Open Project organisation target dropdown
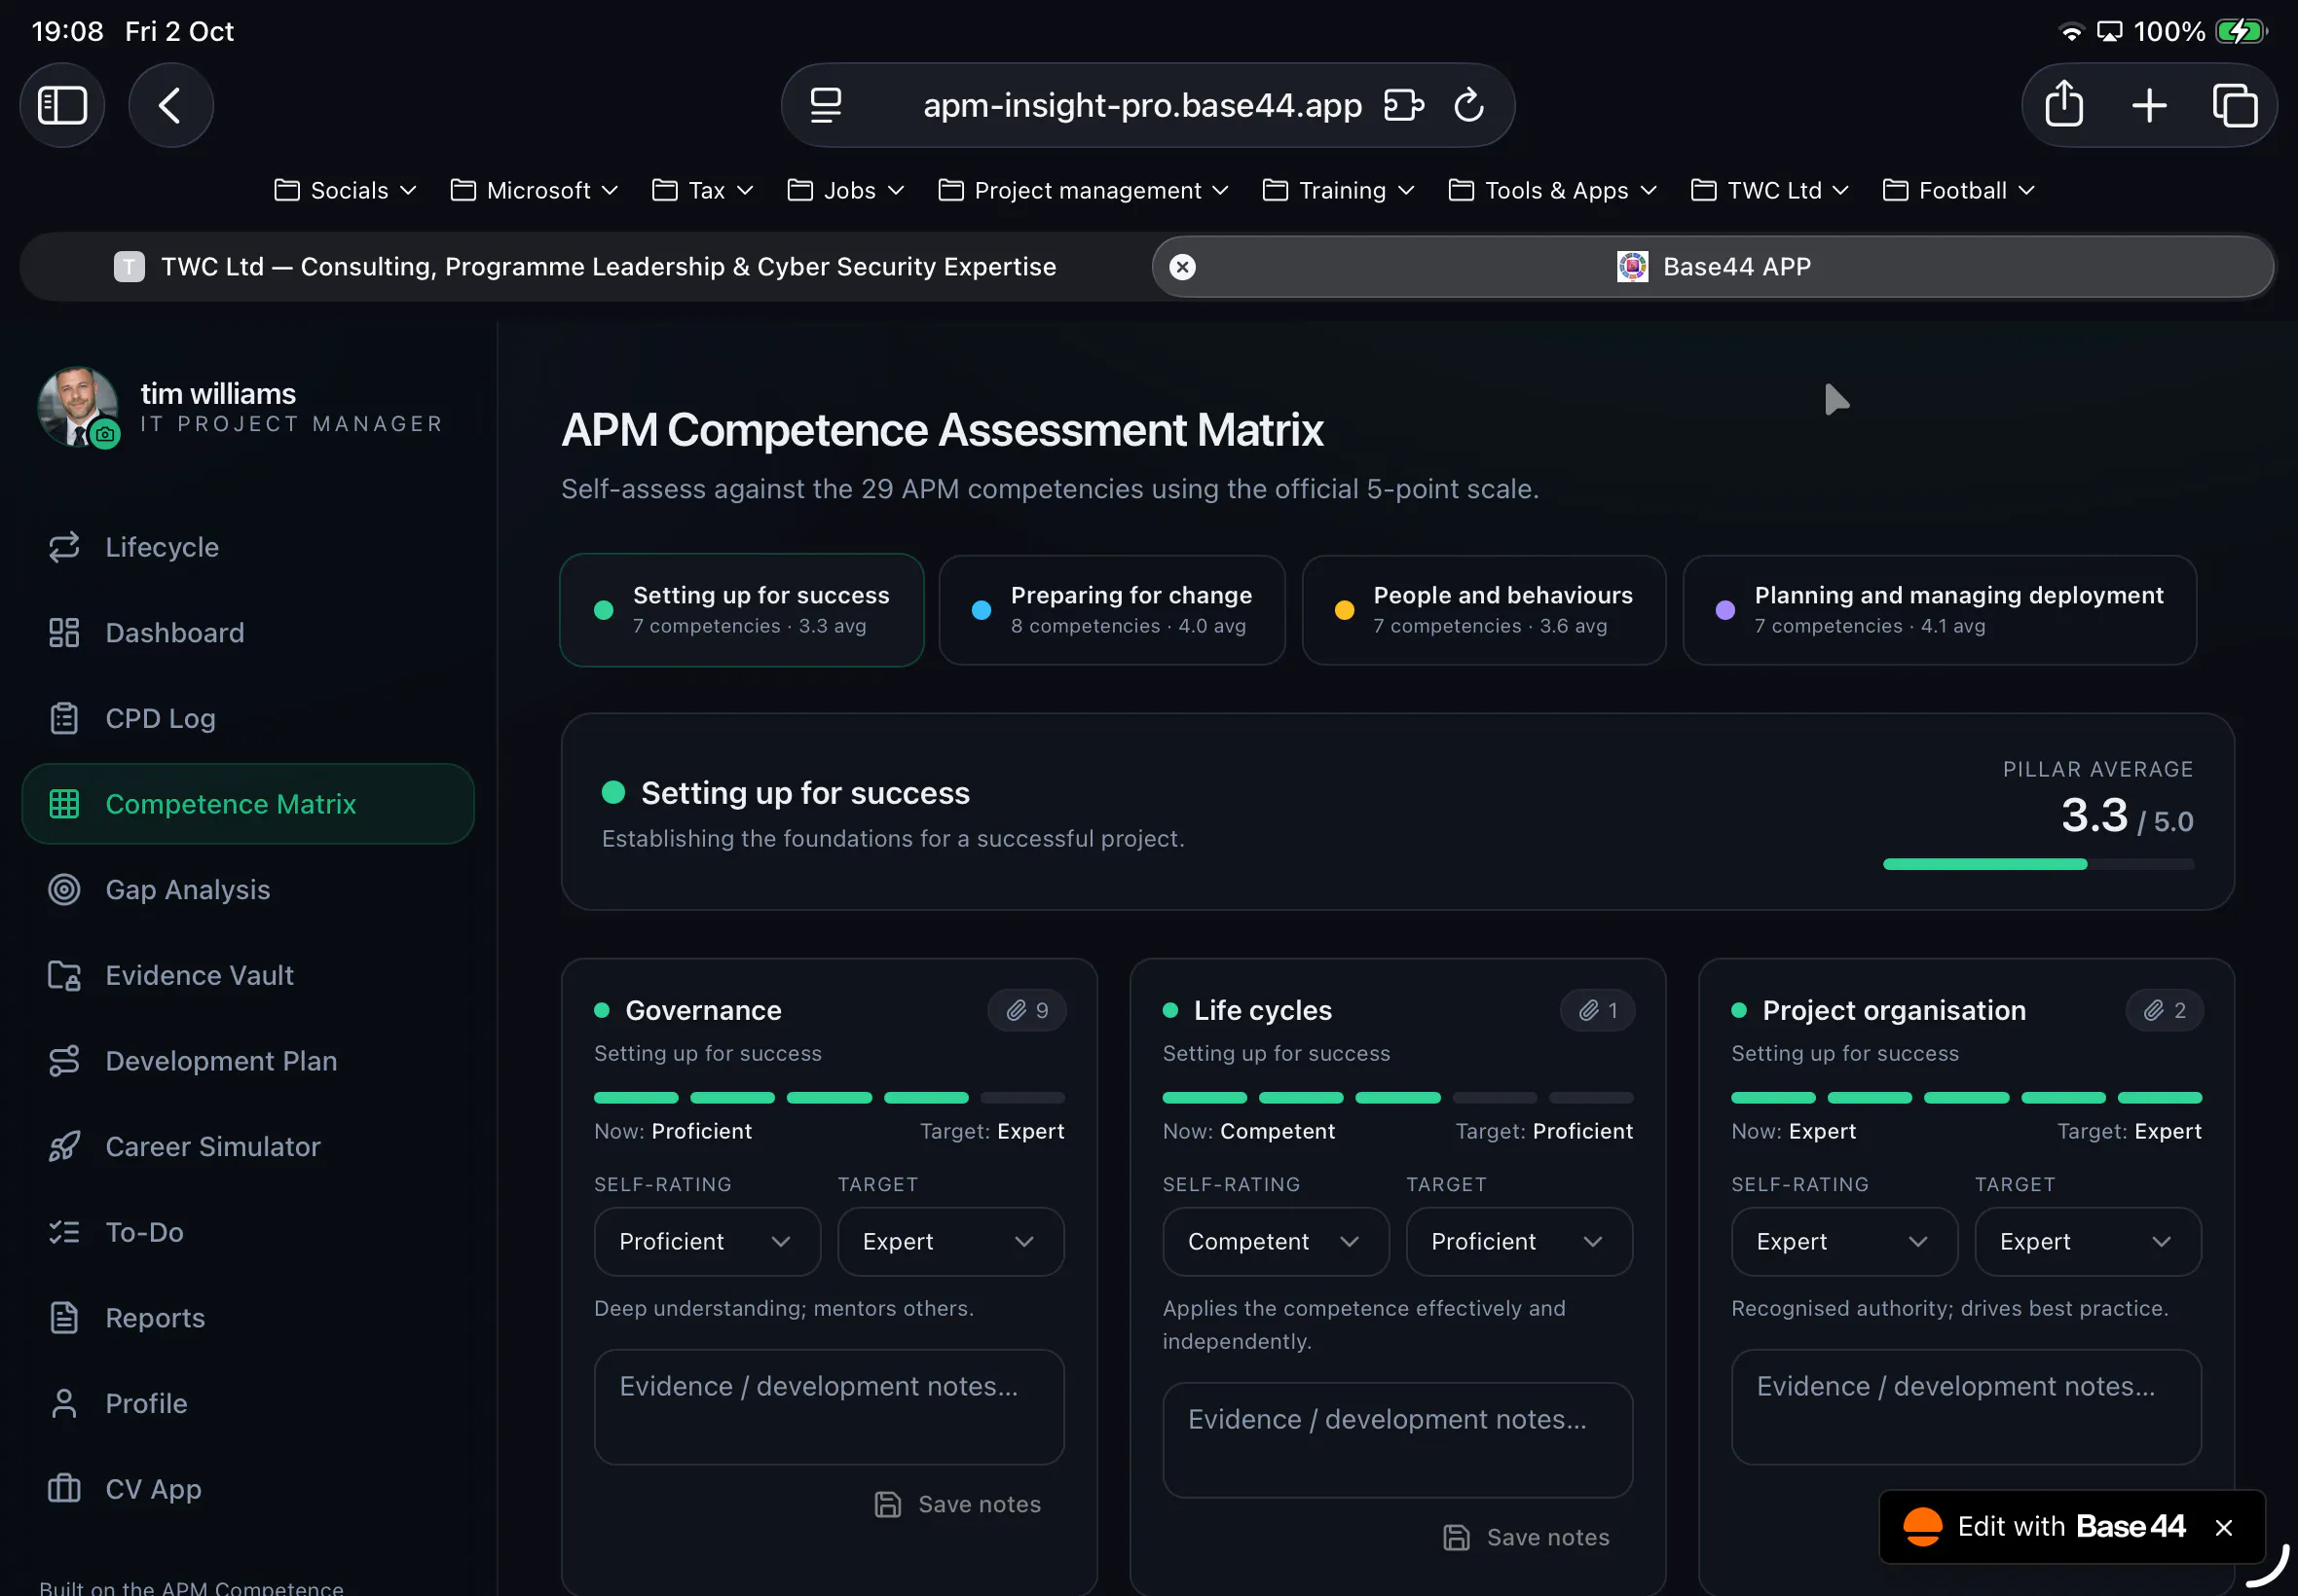The width and height of the screenshot is (2298, 1596). pos(2088,1241)
